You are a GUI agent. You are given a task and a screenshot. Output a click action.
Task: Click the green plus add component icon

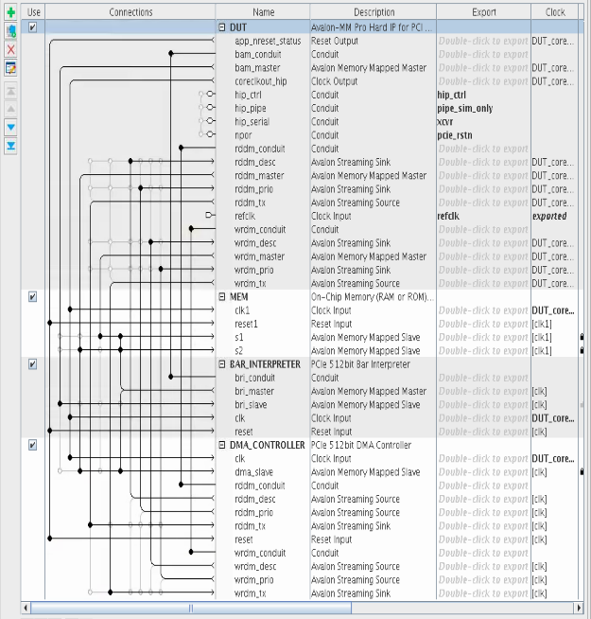tap(10, 12)
